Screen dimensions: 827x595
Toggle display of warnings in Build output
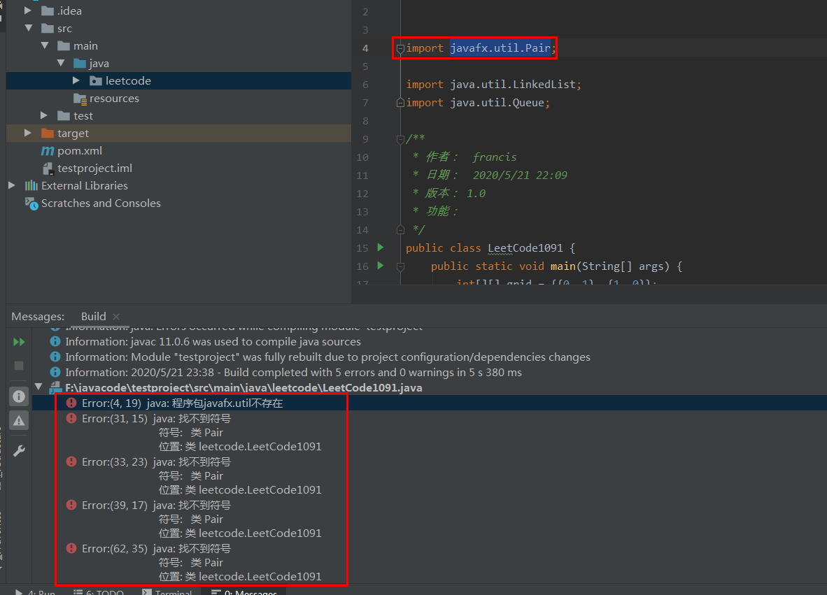19,421
